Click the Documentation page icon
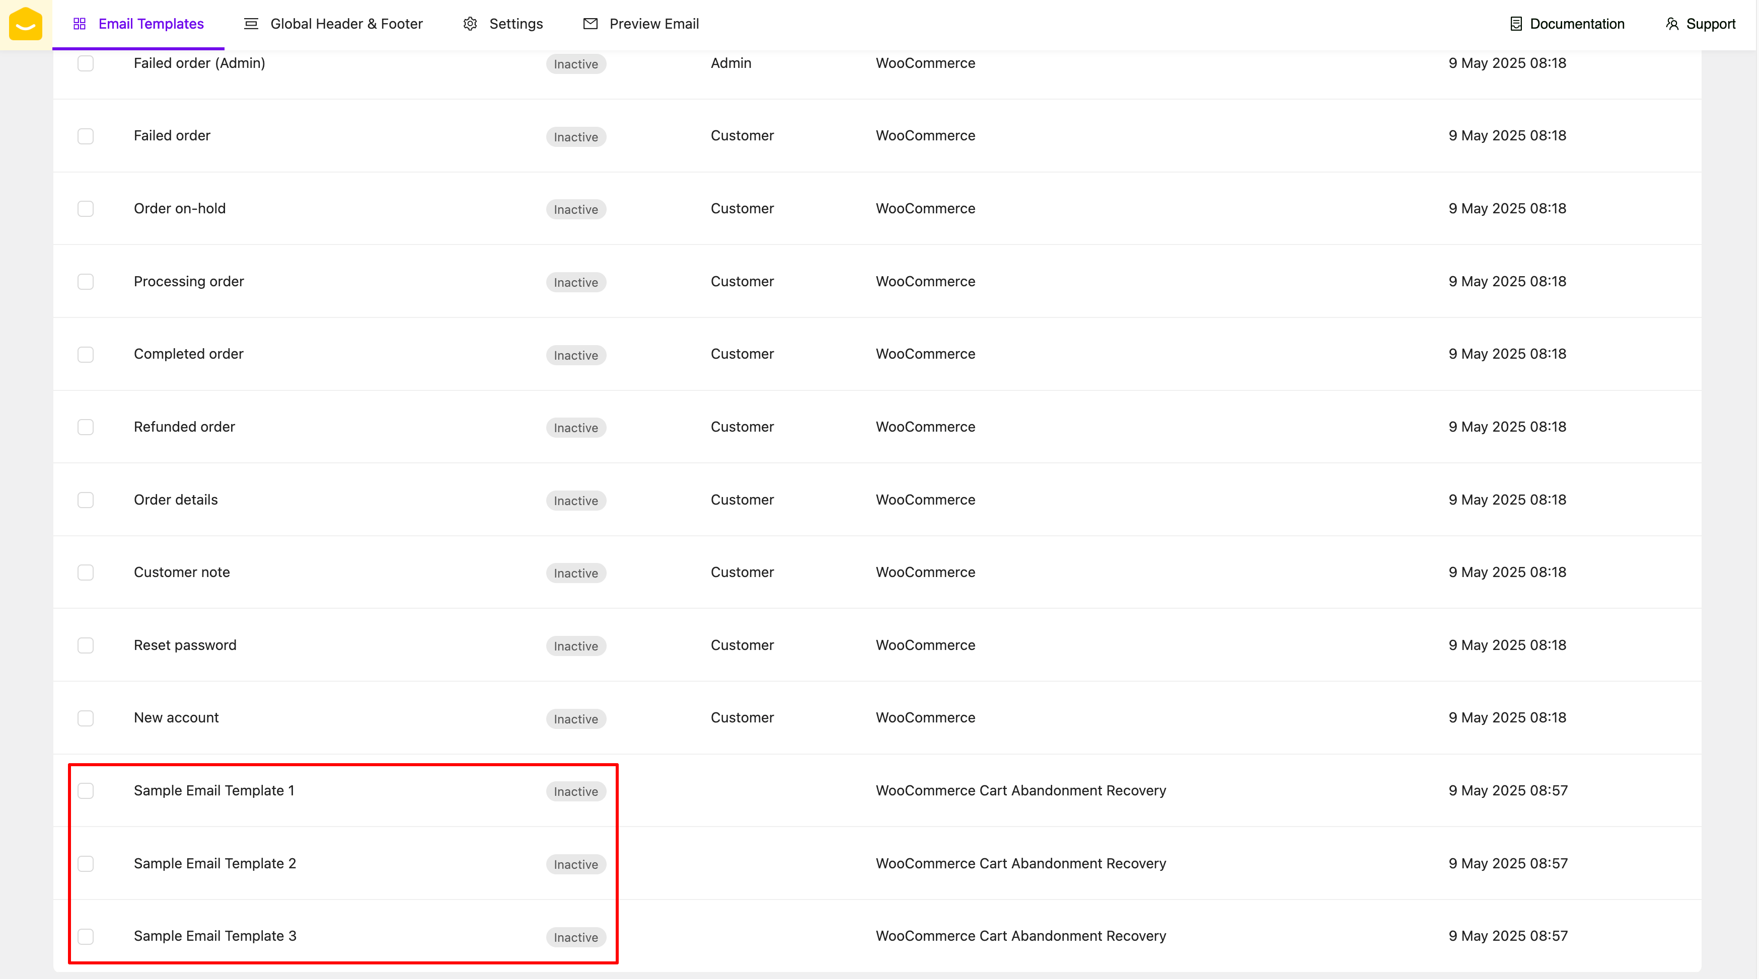 (x=1515, y=24)
